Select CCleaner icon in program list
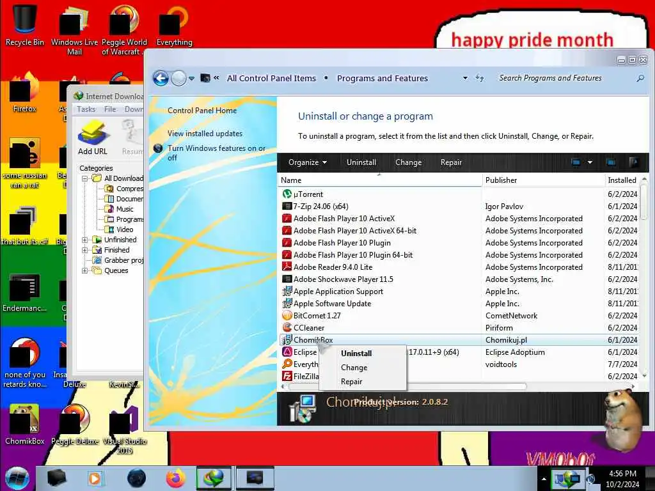 pos(287,328)
